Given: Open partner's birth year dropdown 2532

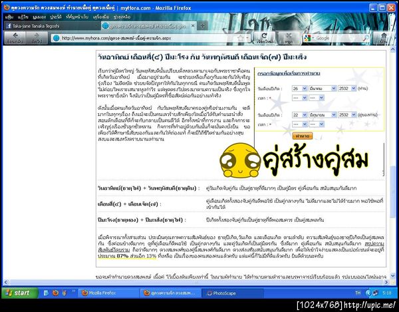Looking at the screenshot, I should 347,115.
